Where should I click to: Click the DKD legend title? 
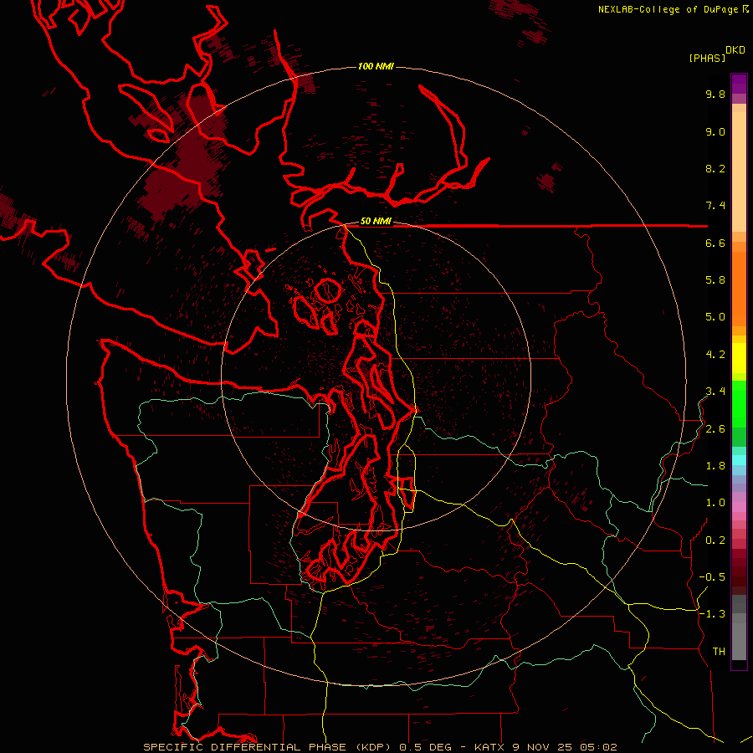point(735,50)
